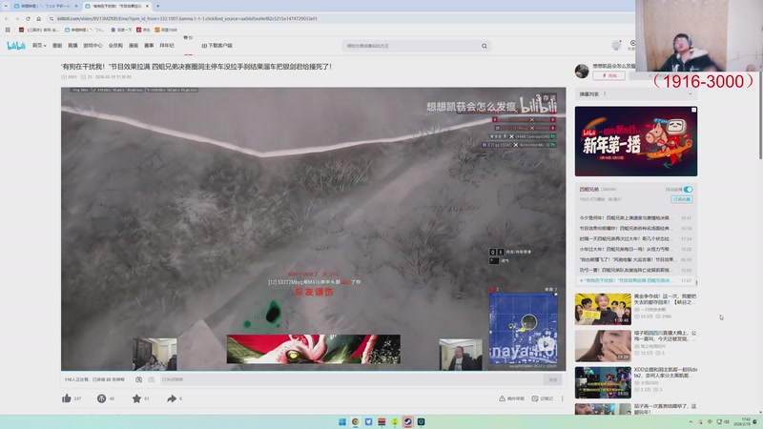Close the New Year banner ad corner icon

[x=694, y=110]
